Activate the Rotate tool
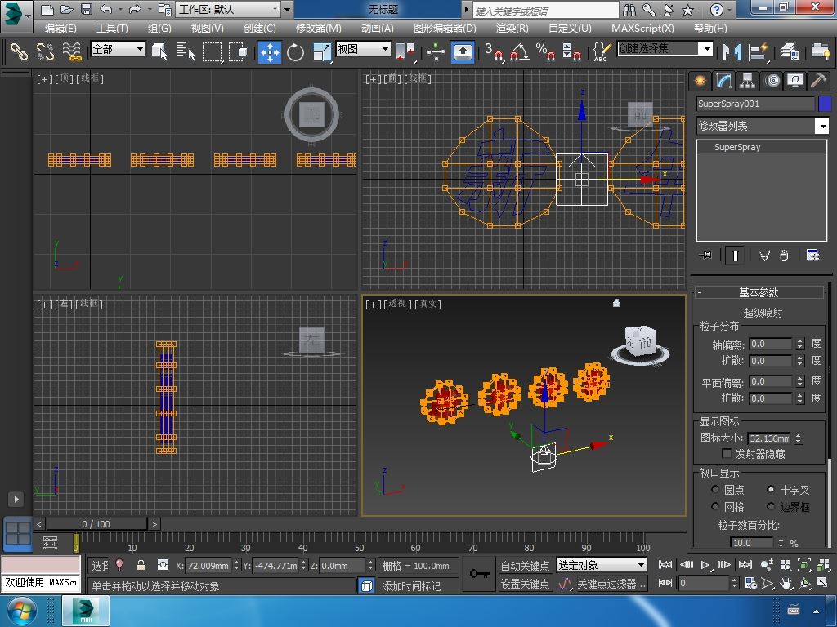Viewport: 837px width, 627px height. (295, 51)
